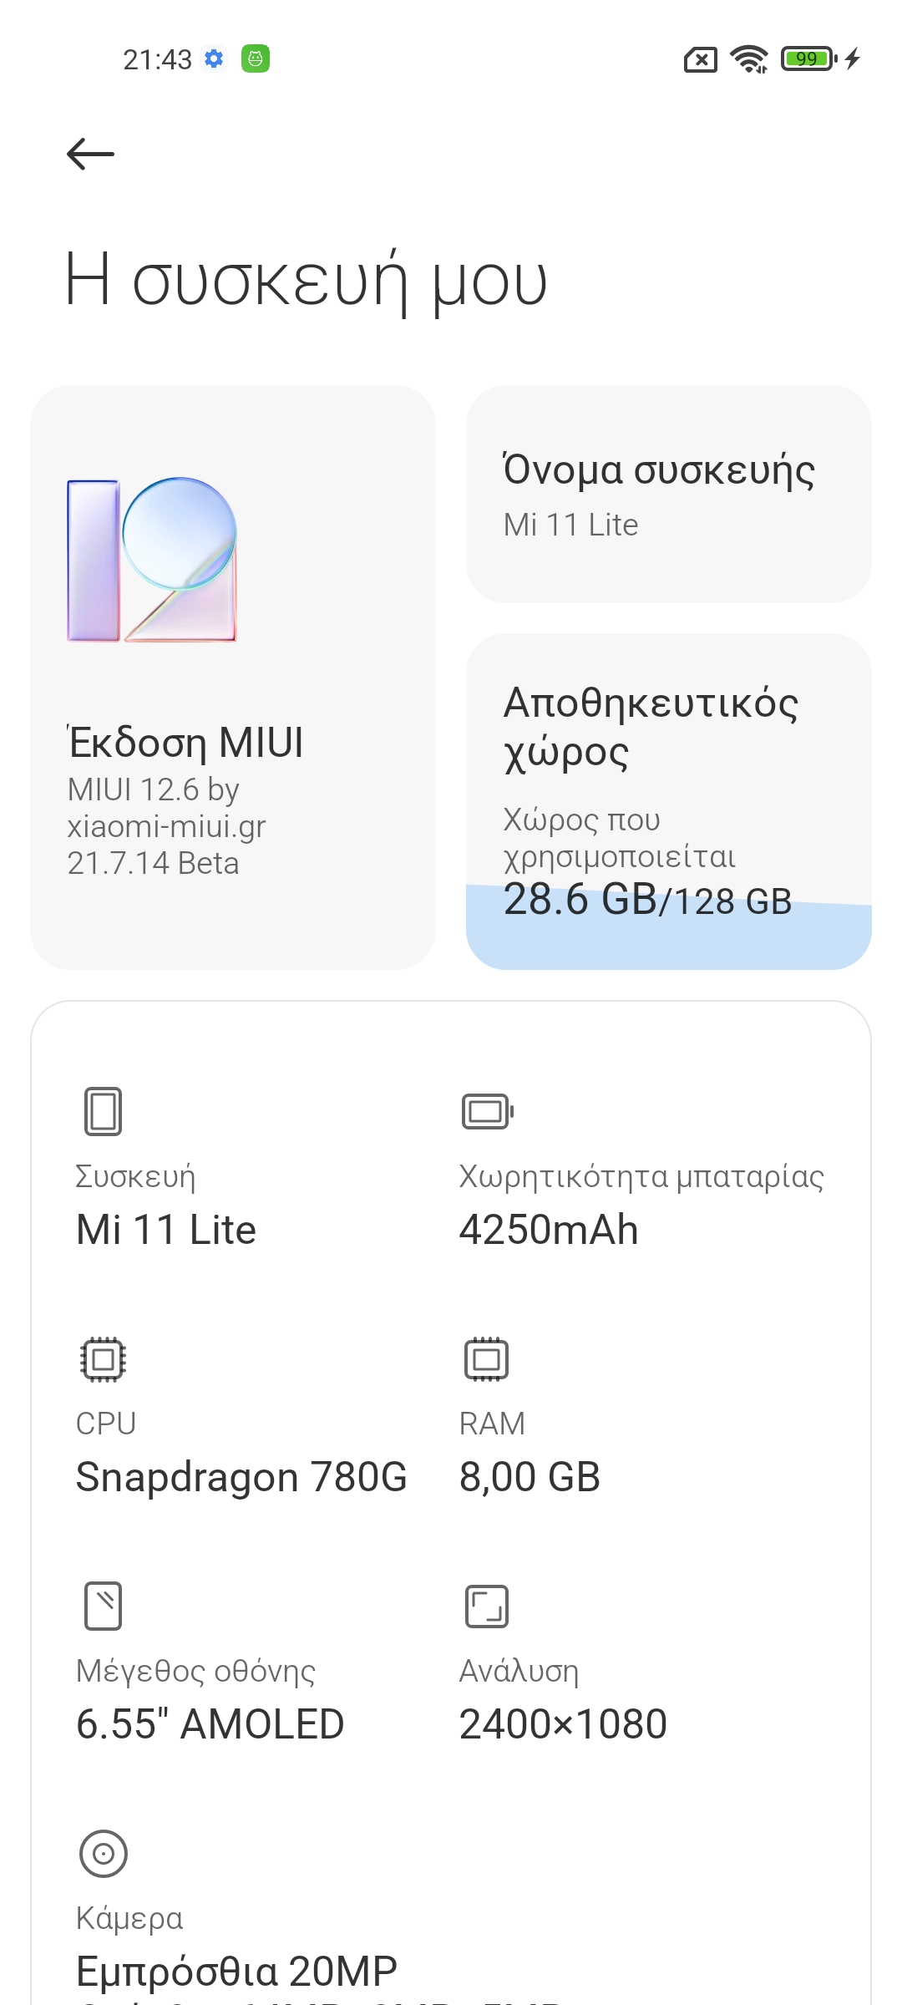The image size is (902, 2005).
Task: Tap the resolution icon
Action: (486, 1606)
